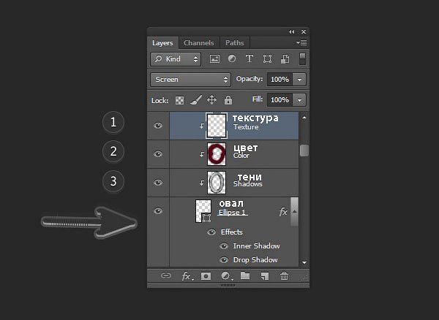Toggle visibility of the Color layer
Image resolution: width=439 pixels, height=320 pixels.
coord(158,154)
